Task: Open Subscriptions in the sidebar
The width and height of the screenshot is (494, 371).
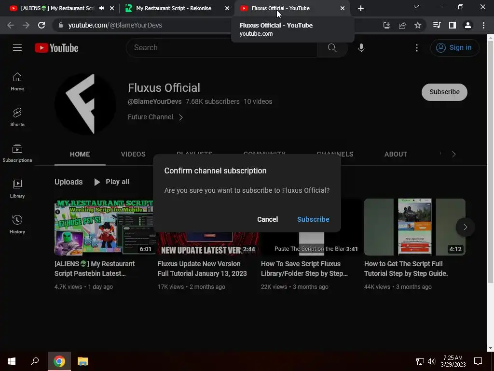Action: (x=17, y=153)
